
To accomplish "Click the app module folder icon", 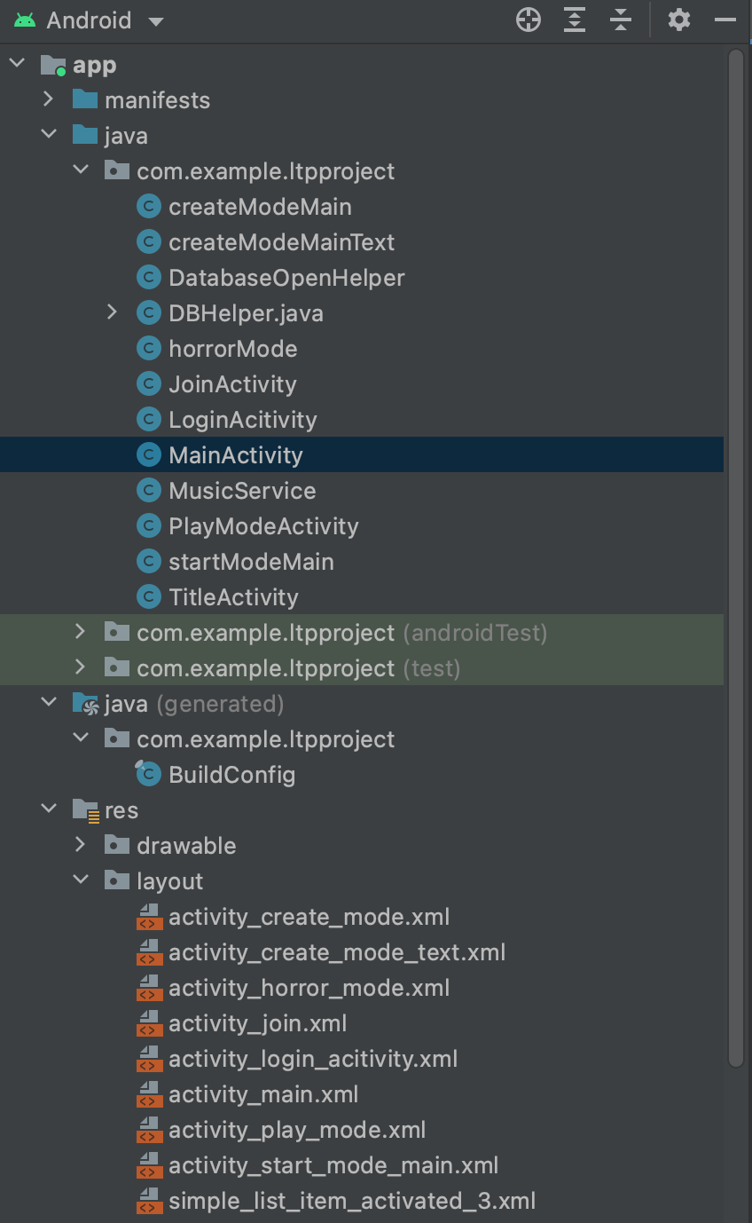I will click(54, 65).
